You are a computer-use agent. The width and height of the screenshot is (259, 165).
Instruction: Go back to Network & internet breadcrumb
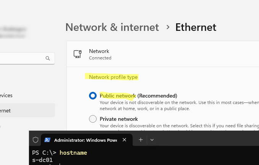[112, 27]
